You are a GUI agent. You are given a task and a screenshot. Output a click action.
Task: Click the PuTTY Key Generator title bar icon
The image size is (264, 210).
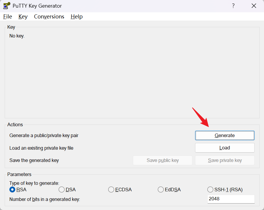[x=6, y=6]
